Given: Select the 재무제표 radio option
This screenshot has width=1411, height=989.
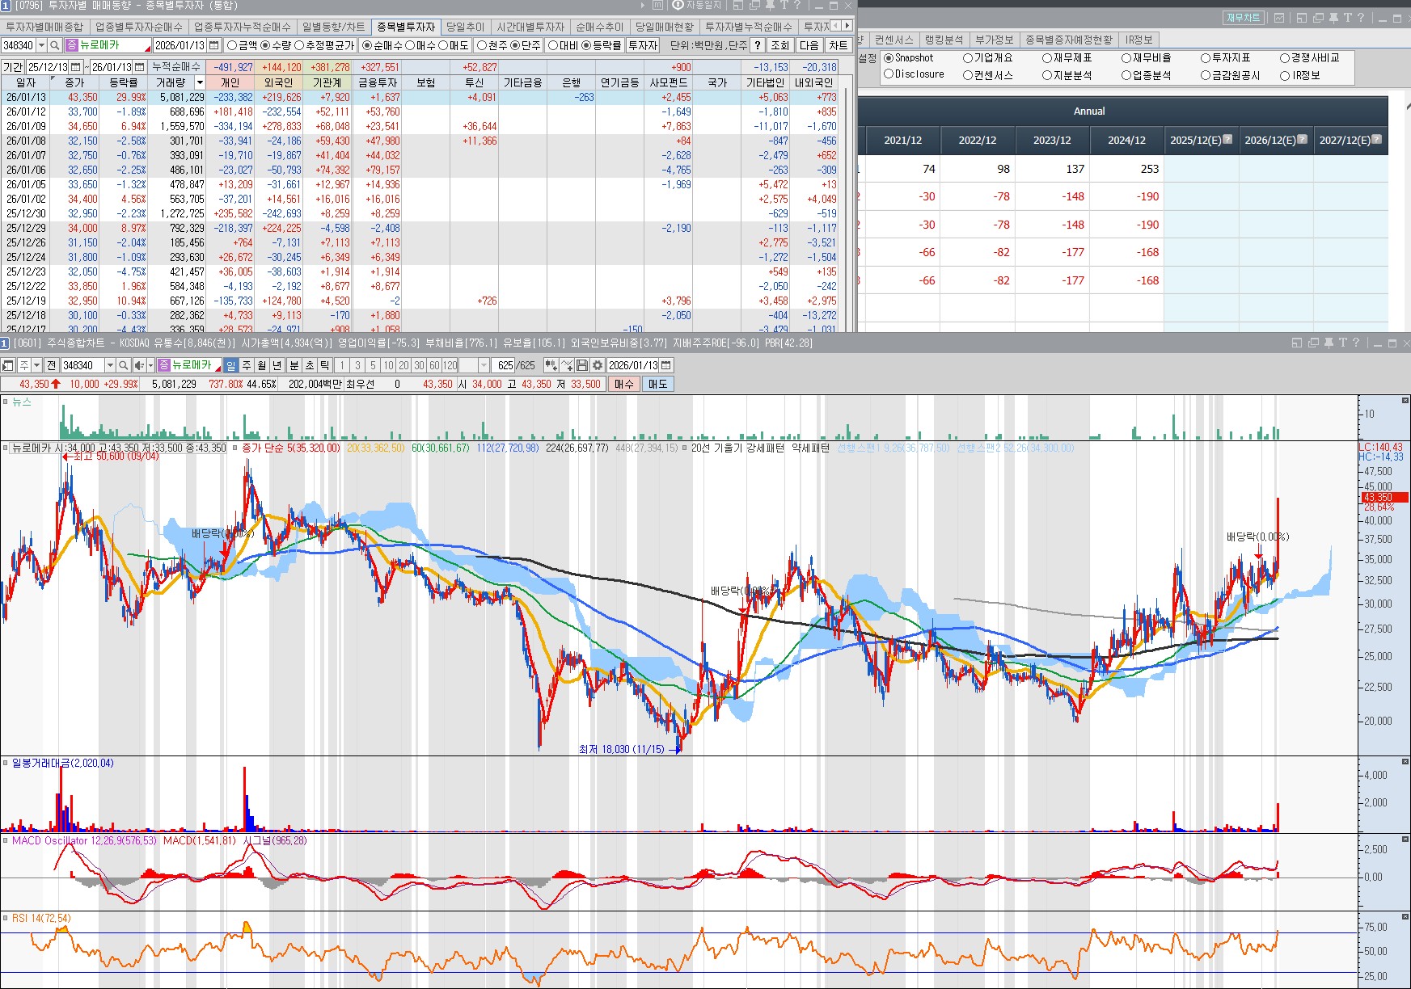Looking at the screenshot, I should (1047, 58).
